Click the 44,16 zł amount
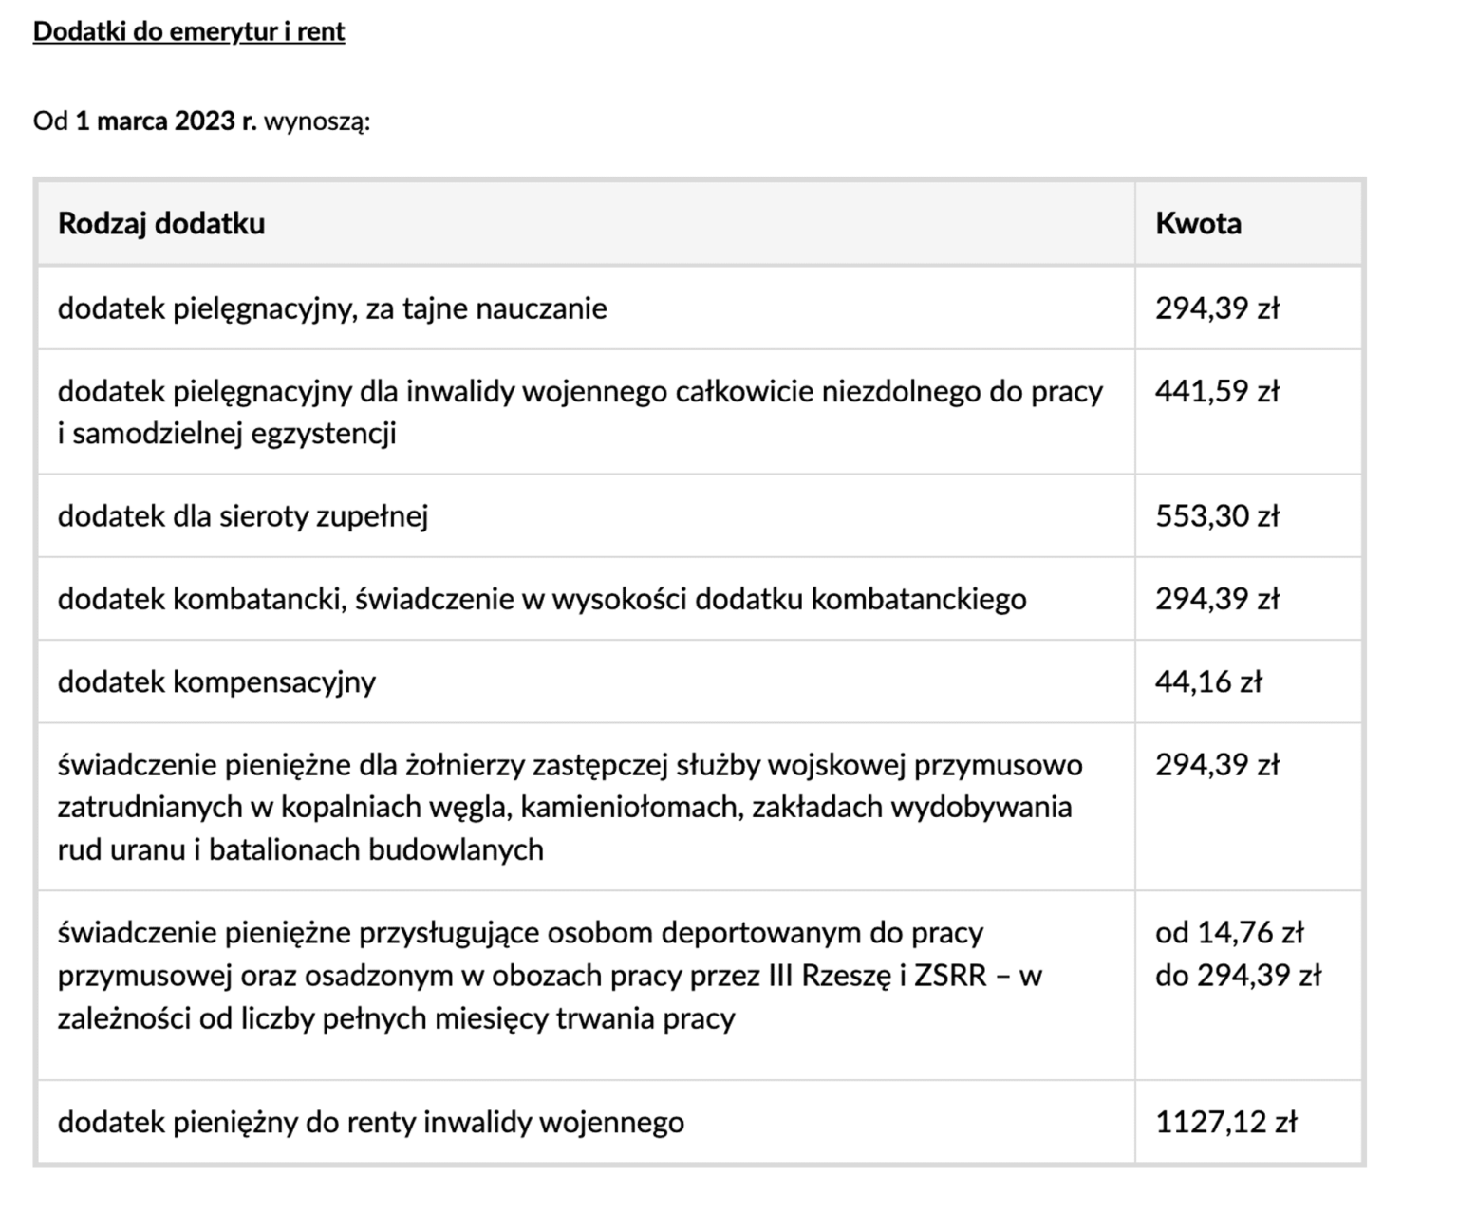Screen dimensions: 1458x1212 click(1208, 681)
